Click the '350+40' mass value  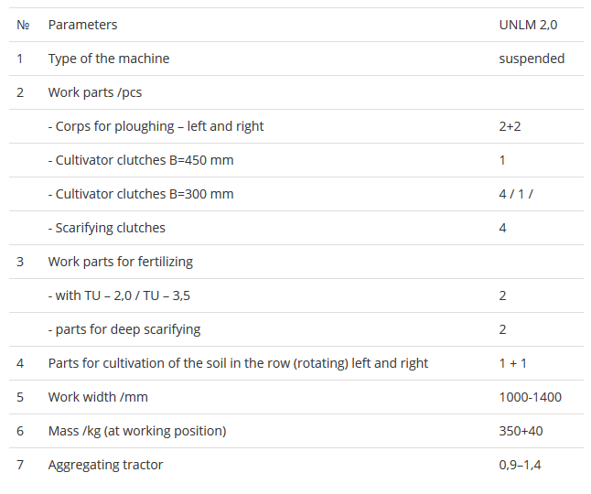click(x=520, y=431)
